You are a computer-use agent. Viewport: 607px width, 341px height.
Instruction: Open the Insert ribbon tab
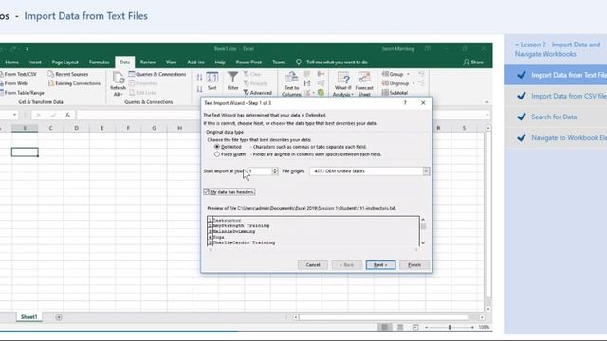(35, 62)
